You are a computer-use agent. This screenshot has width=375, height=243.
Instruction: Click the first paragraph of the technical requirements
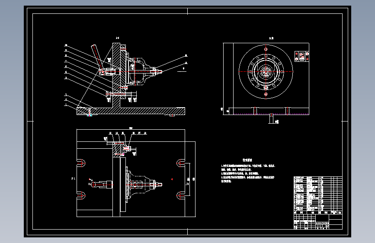248,167
